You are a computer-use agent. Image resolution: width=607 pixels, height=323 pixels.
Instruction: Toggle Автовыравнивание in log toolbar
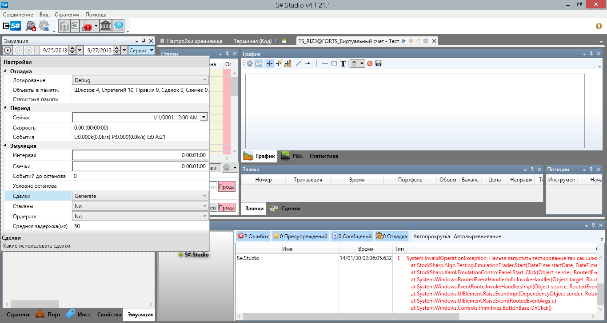[x=477, y=236]
